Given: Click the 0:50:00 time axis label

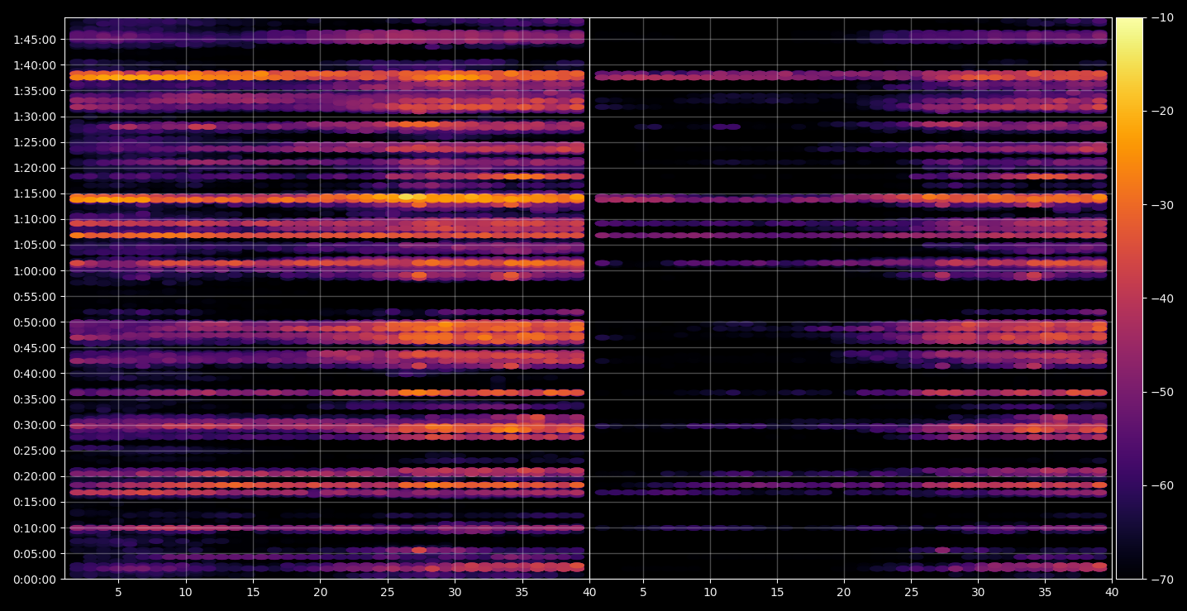Looking at the screenshot, I should click(35, 322).
